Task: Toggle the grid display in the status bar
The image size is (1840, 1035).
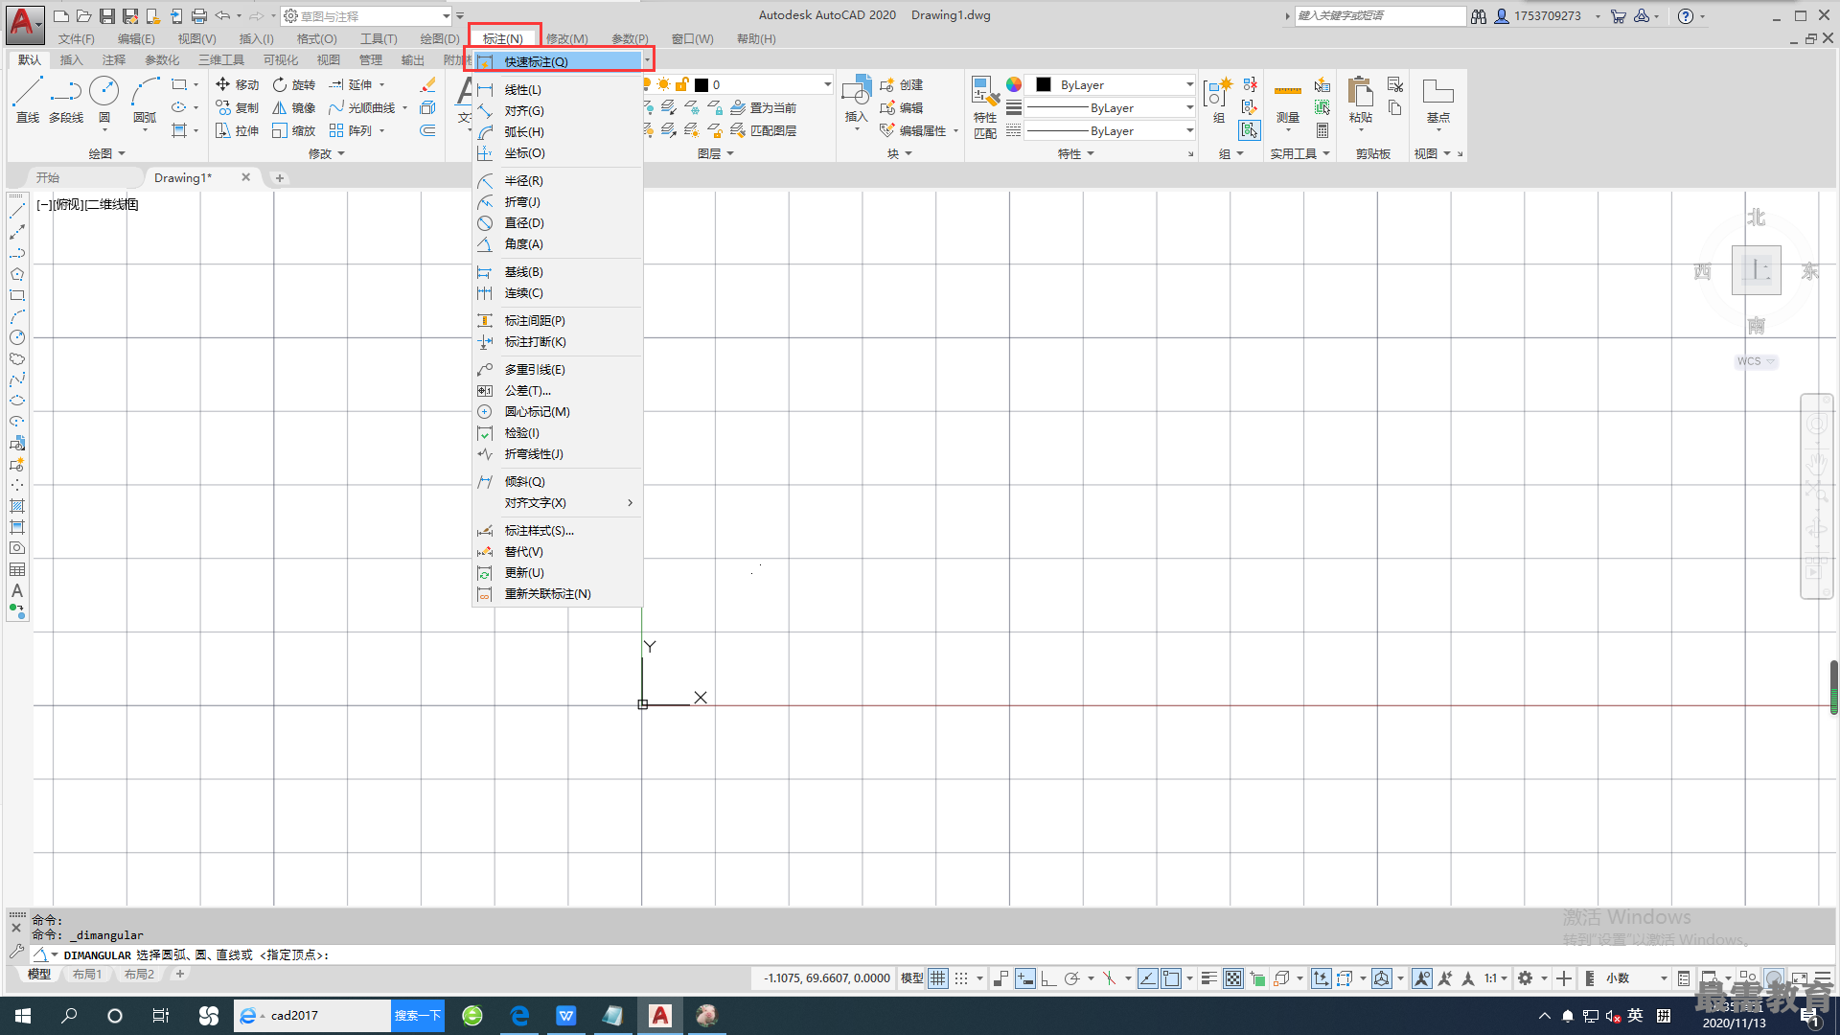Action: pyautogui.click(x=937, y=978)
